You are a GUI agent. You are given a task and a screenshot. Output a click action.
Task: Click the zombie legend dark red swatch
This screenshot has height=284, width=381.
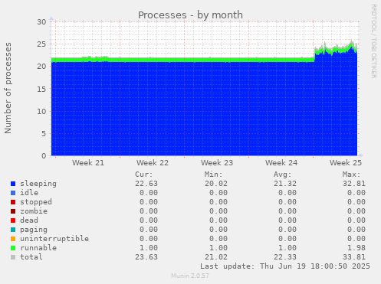click(x=13, y=211)
